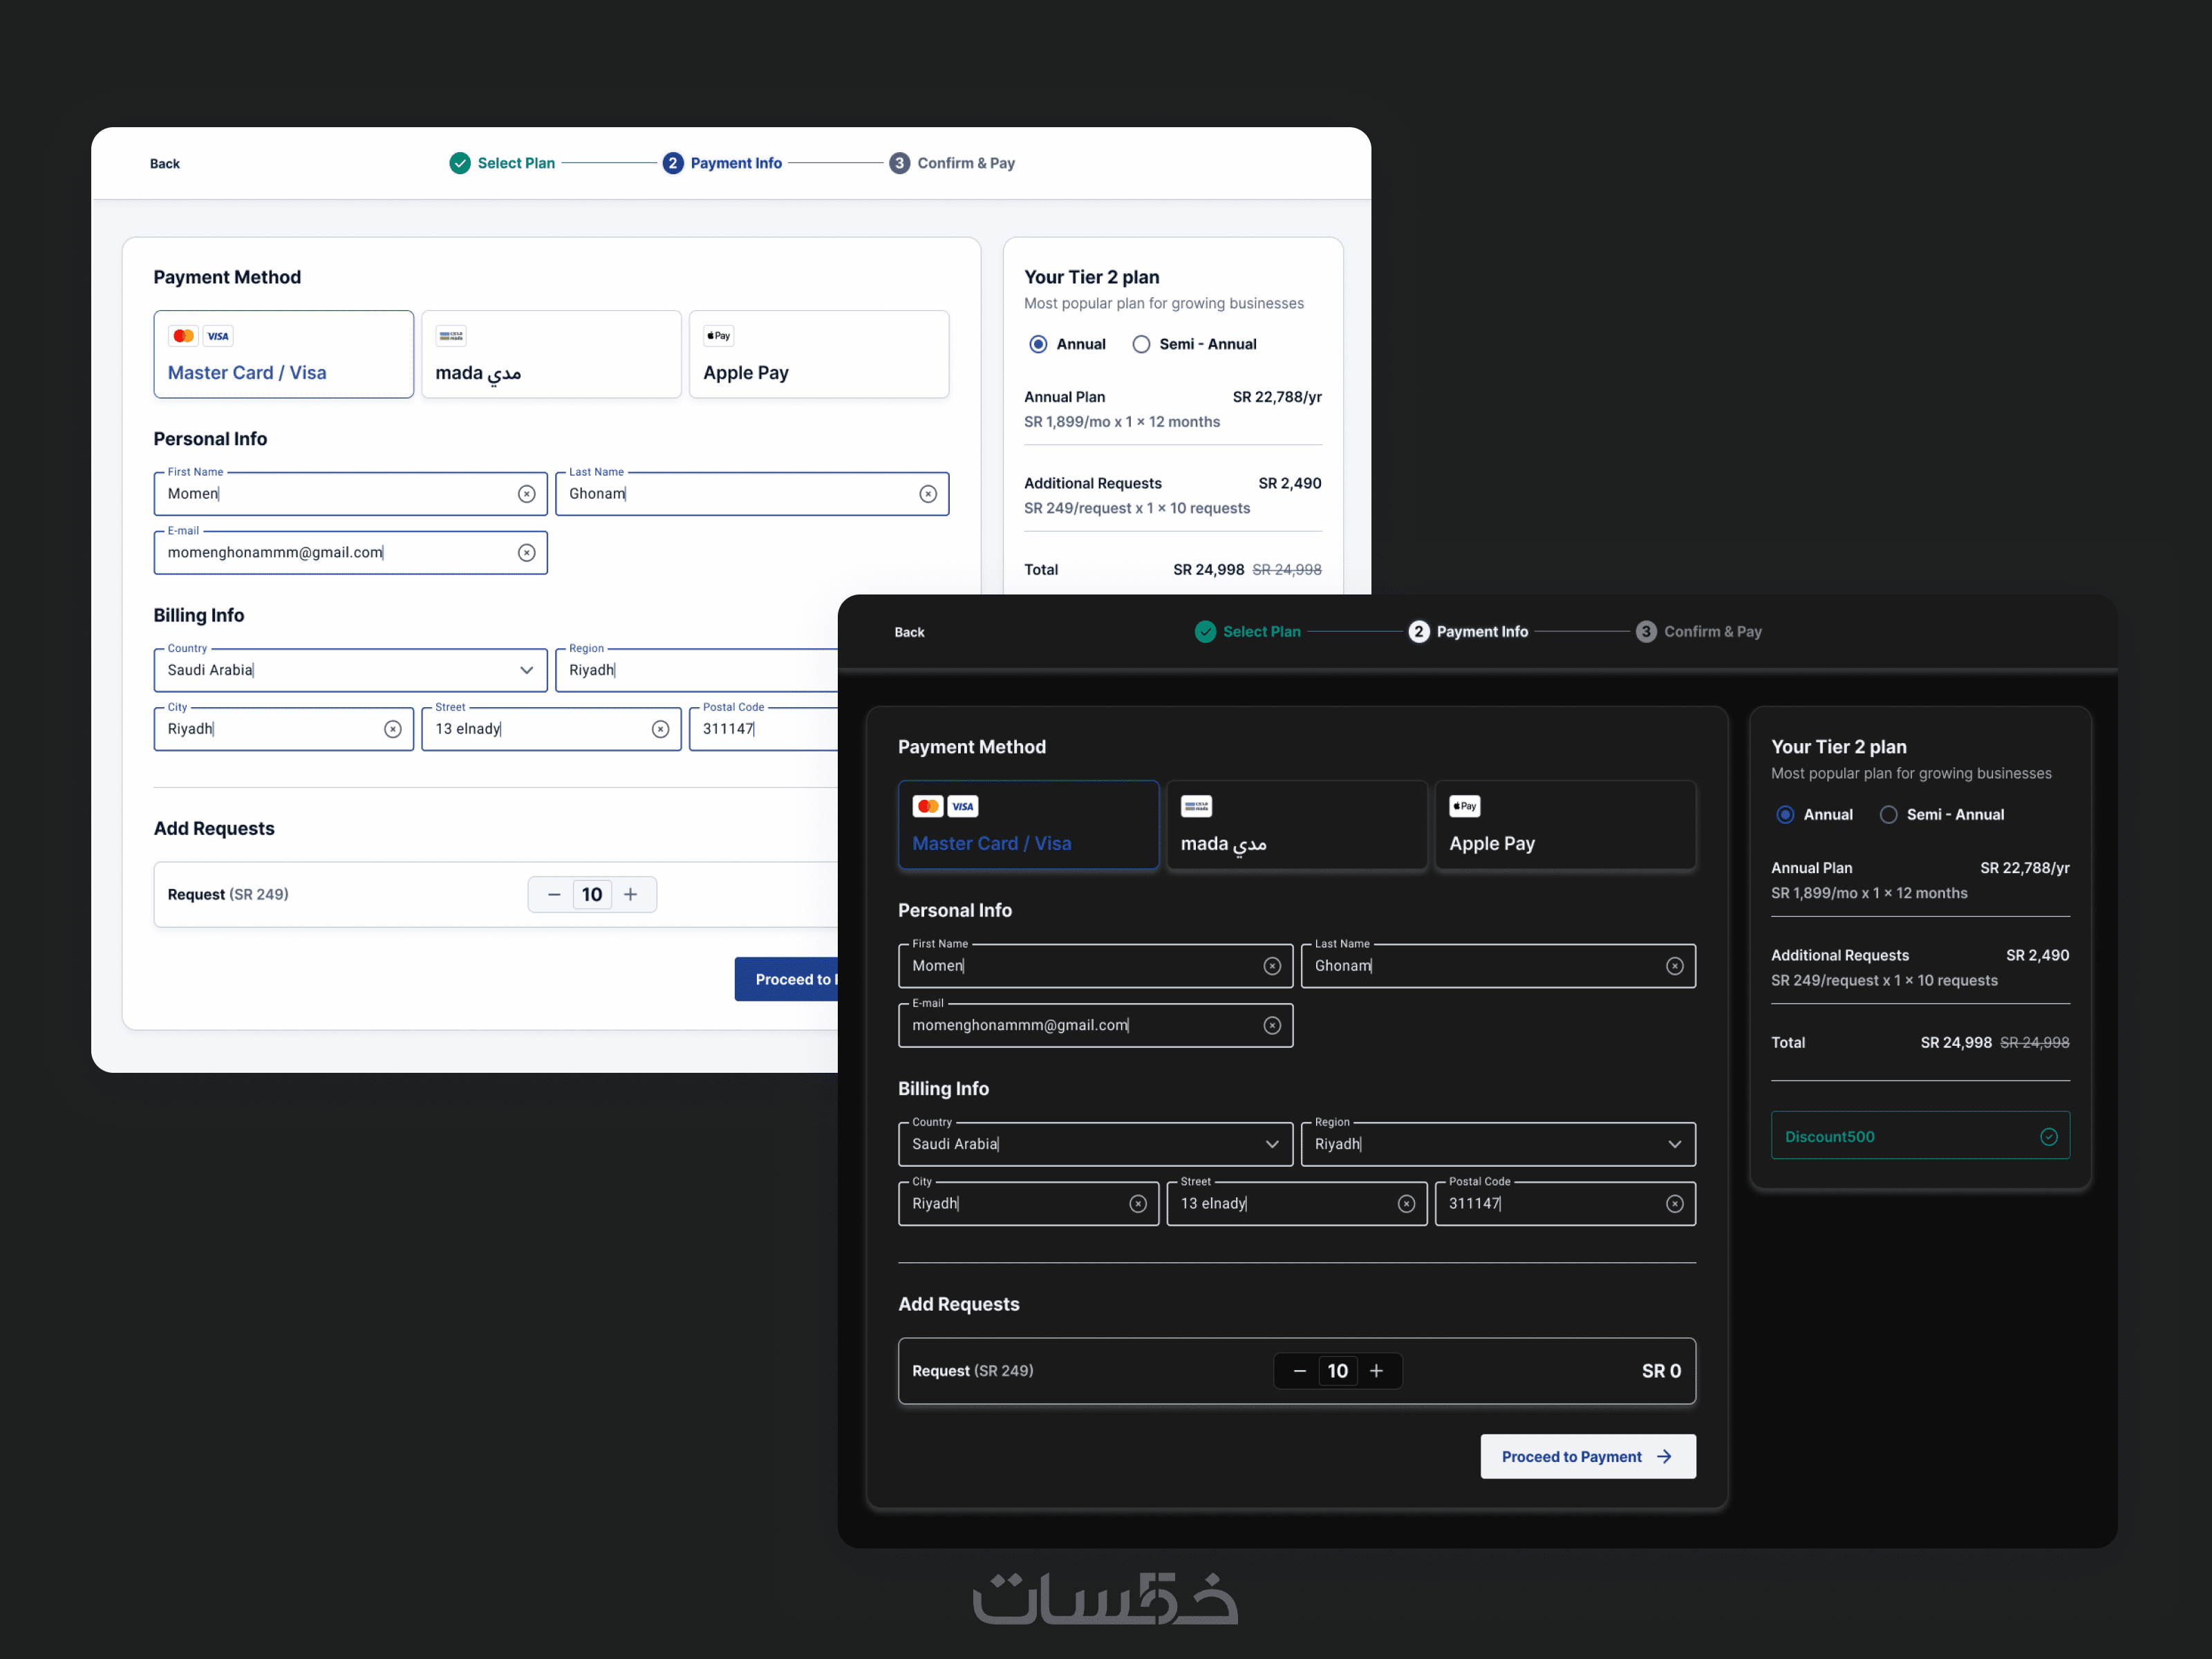Screen dimensions: 2212x1659
Task: Choose Apple Pay method in dark form
Action: coord(1564,825)
